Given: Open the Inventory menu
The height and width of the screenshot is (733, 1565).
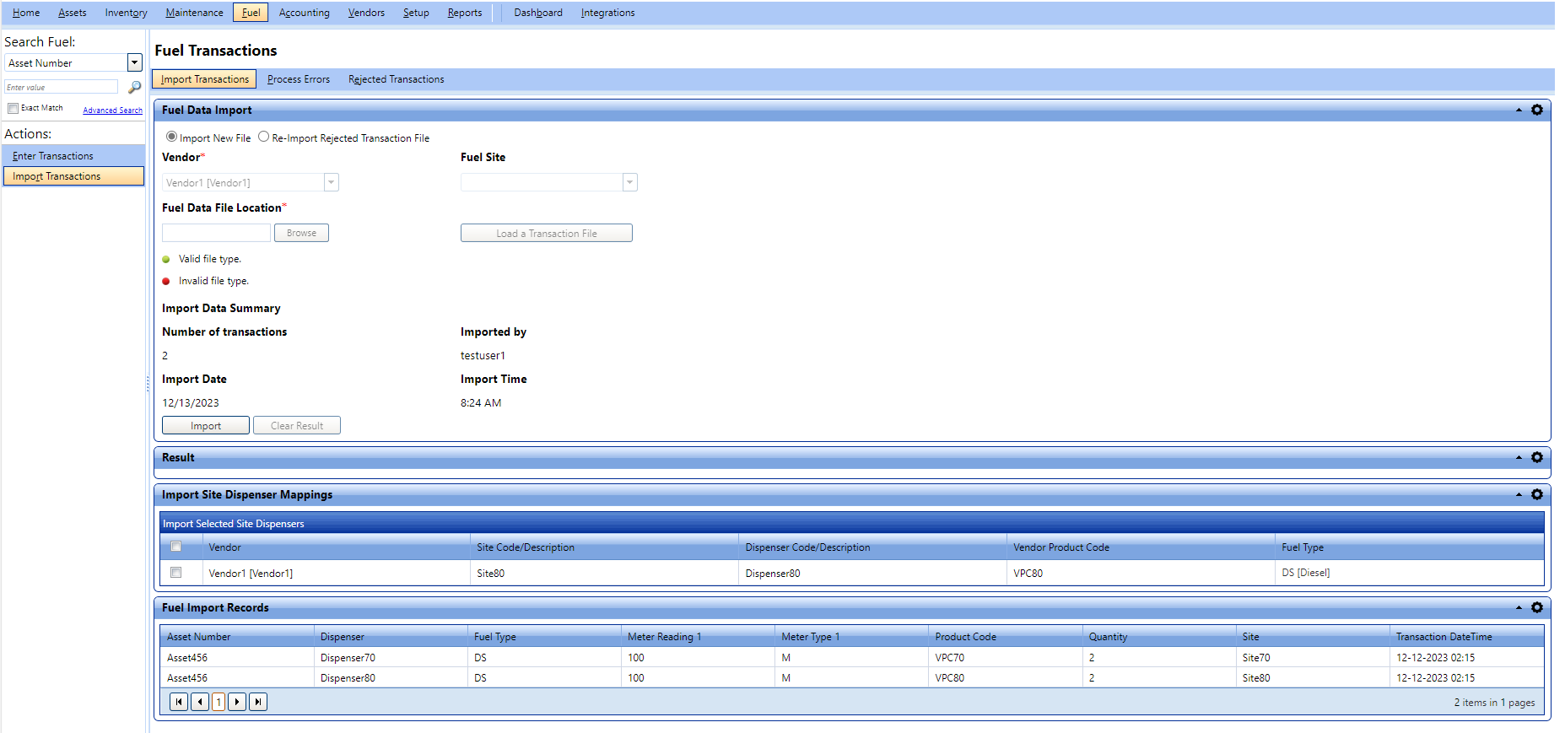Looking at the screenshot, I should 127,13.
